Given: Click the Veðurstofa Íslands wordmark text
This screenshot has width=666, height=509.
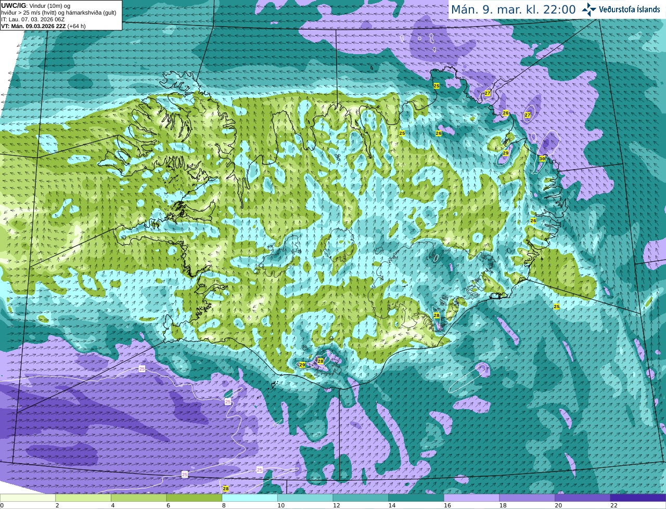Looking at the screenshot, I should pyautogui.click(x=629, y=9).
